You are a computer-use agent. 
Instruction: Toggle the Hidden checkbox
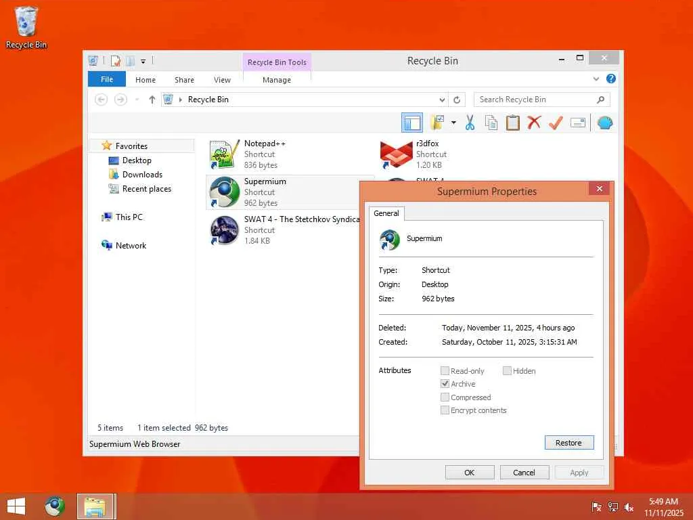[x=507, y=370]
